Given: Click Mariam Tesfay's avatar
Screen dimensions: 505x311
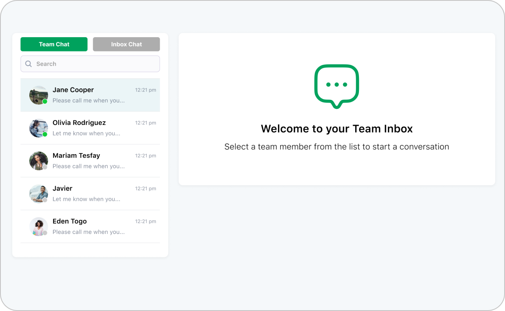Looking at the screenshot, I should point(38,160).
